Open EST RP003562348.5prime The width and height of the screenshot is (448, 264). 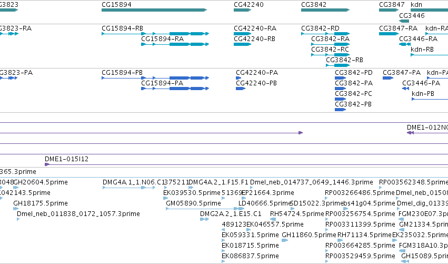(x=413, y=182)
